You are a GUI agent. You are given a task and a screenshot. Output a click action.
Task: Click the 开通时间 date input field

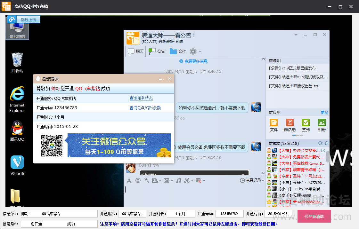click(278, 214)
